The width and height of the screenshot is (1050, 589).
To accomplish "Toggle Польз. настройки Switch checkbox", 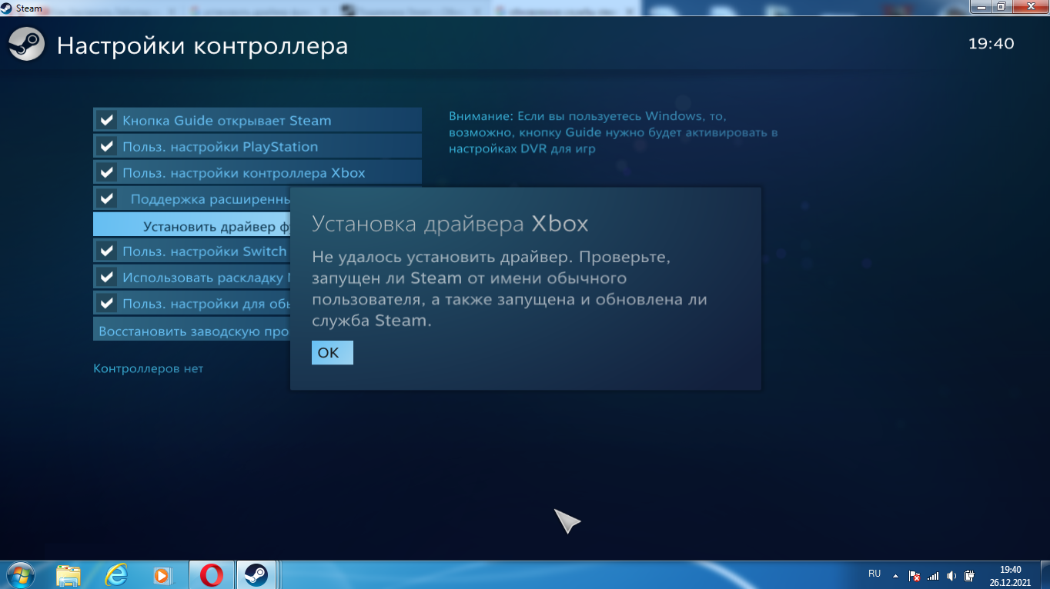I will click(x=107, y=251).
